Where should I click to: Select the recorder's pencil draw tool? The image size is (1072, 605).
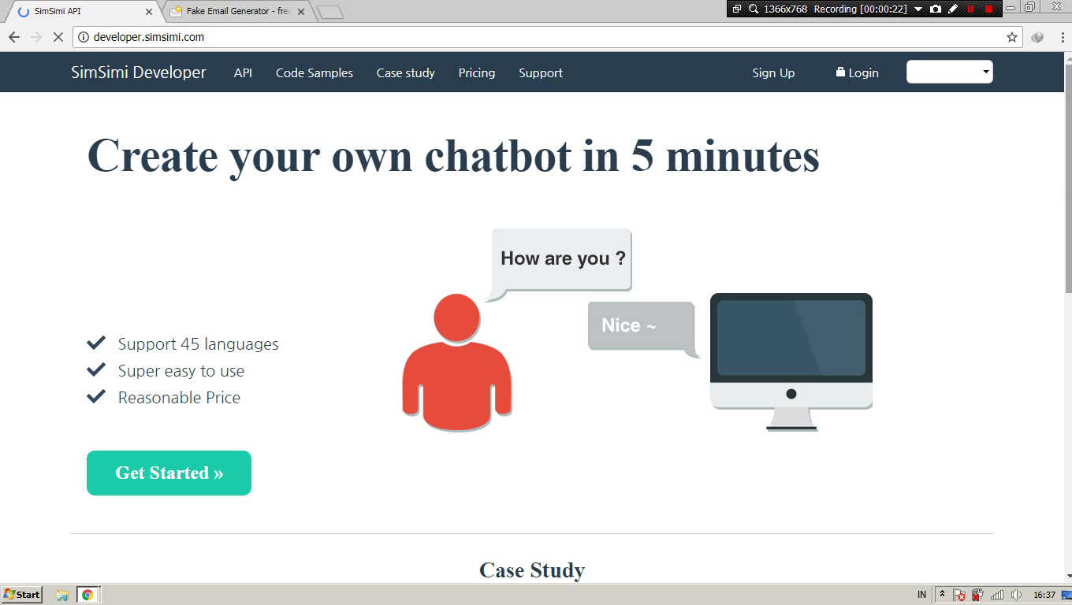tap(953, 9)
